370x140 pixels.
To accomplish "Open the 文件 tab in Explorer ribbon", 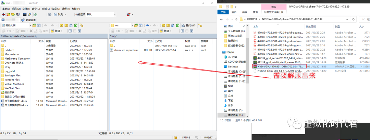I will [223, 12].
